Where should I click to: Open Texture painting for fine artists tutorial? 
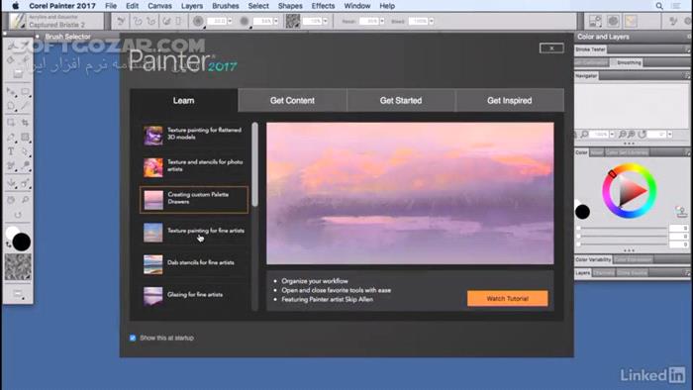(194, 233)
